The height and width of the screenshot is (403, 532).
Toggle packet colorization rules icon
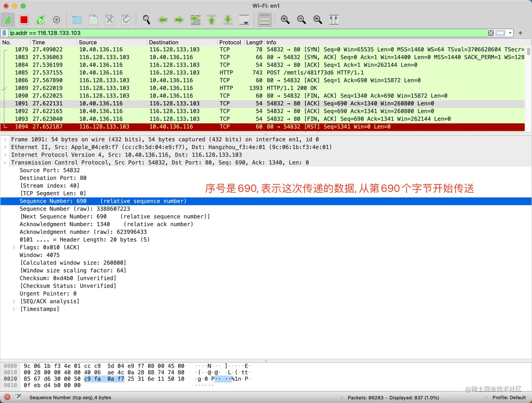(265, 20)
